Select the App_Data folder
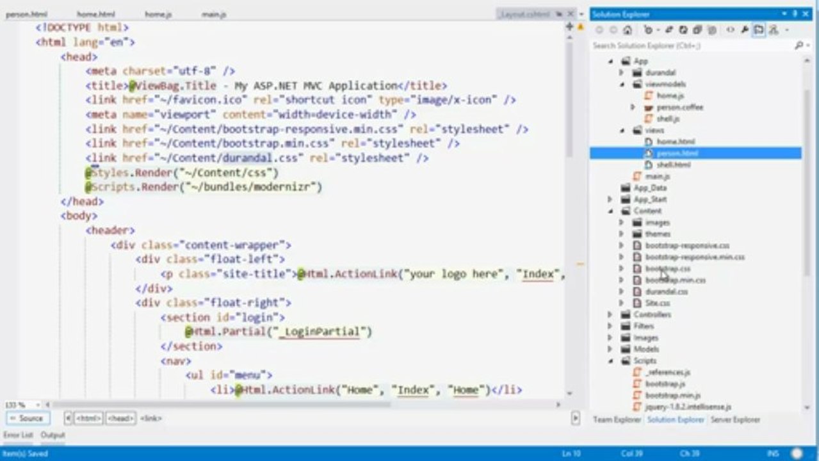 coord(650,188)
